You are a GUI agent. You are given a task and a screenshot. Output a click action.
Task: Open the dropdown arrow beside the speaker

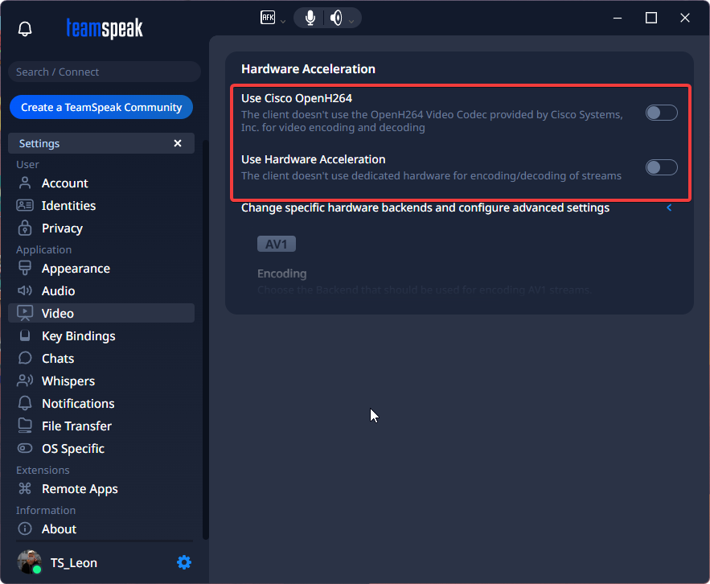point(351,22)
